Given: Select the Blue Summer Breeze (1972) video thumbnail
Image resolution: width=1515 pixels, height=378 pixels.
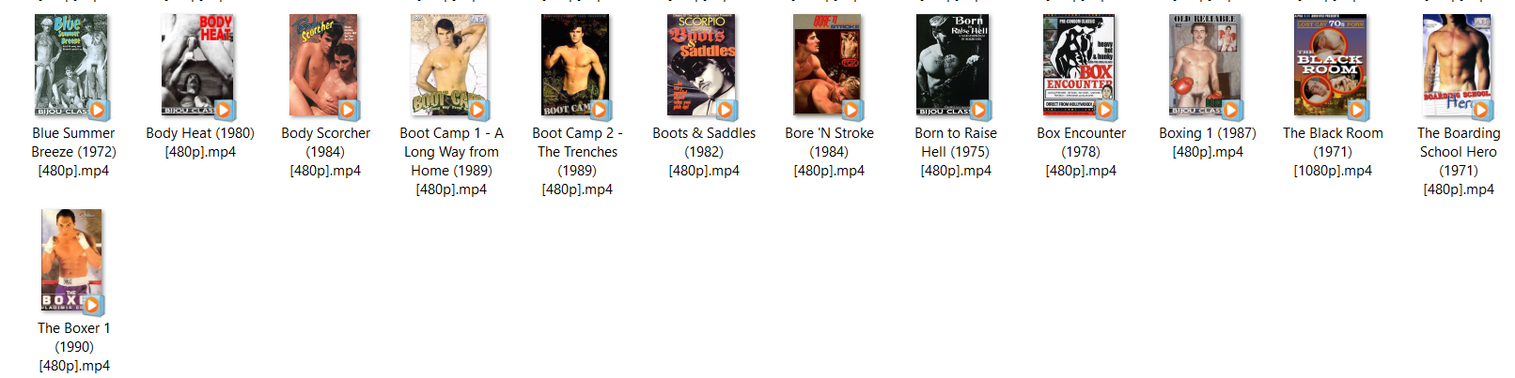Looking at the screenshot, I should 72,66.
